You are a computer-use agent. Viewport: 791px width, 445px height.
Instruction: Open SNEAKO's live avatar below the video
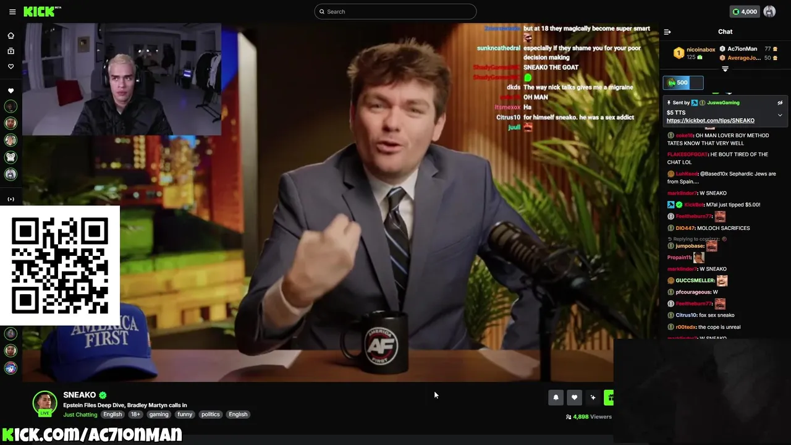[44, 403]
